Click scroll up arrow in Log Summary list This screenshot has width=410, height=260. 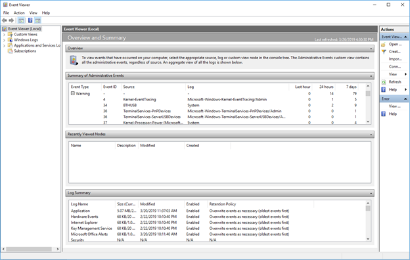tap(368, 204)
